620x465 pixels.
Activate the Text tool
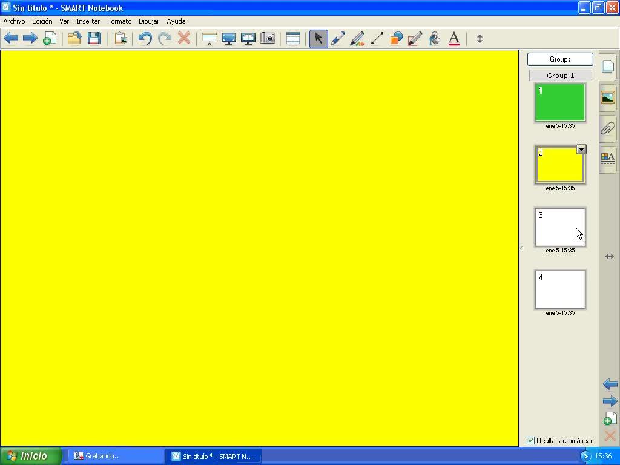coord(453,39)
